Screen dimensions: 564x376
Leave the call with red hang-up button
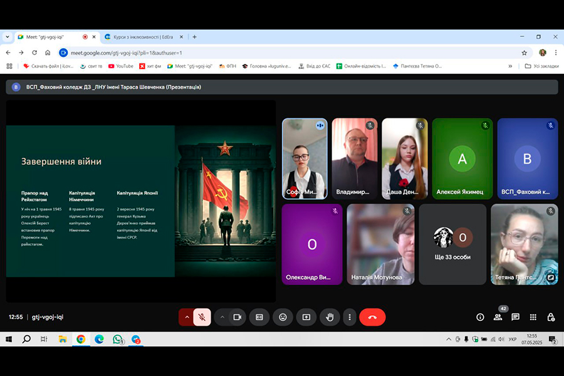pos(372,317)
